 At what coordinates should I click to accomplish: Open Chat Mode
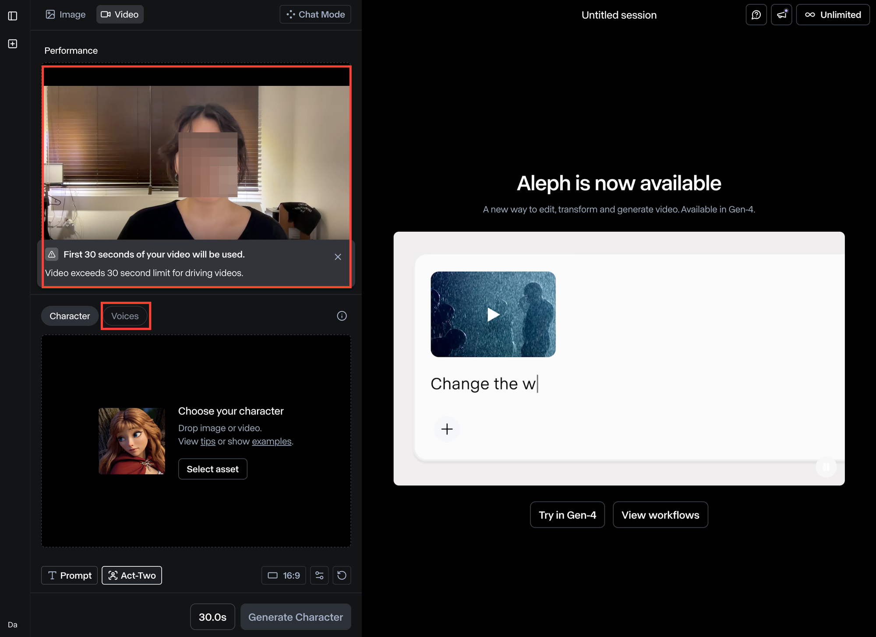[315, 14]
